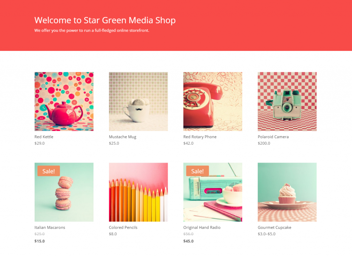Open the Red Kettle product image
Screen dimensions: 352x256
coord(64,101)
